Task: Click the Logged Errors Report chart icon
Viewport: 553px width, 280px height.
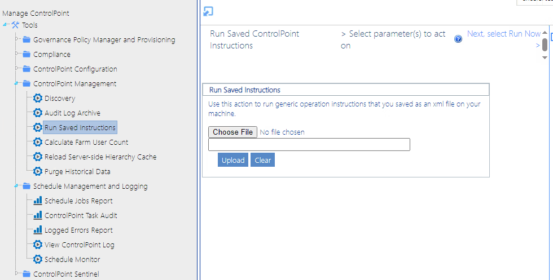Action: click(x=38, y=230)
